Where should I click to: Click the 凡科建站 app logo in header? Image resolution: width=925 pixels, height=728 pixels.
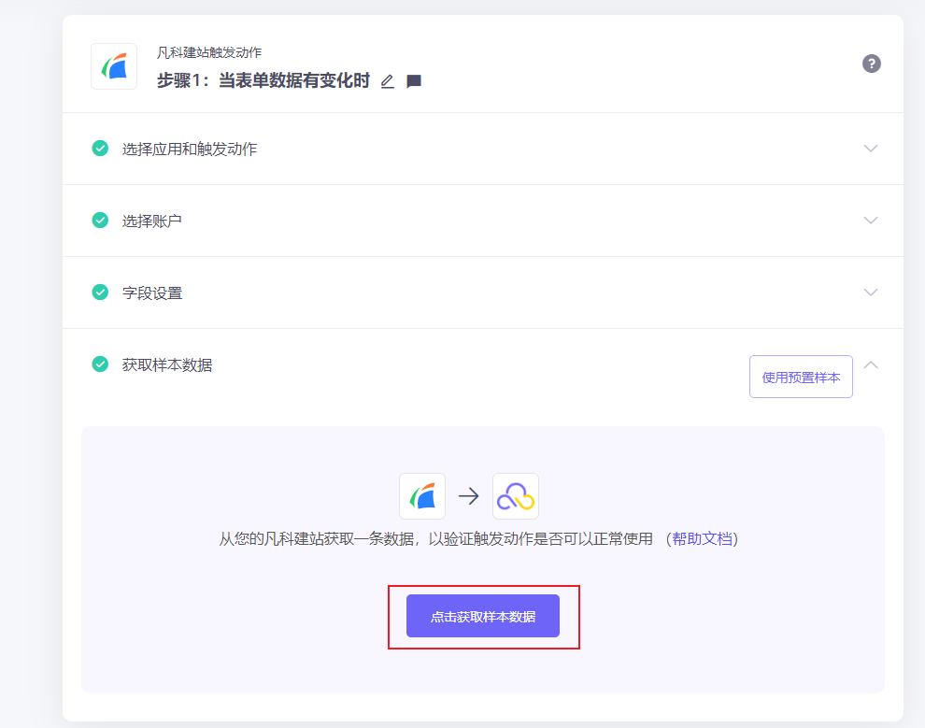click(x=114, y=66)
